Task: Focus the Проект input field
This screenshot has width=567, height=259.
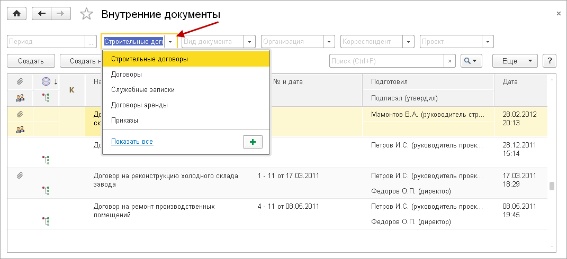Action: 451,42
